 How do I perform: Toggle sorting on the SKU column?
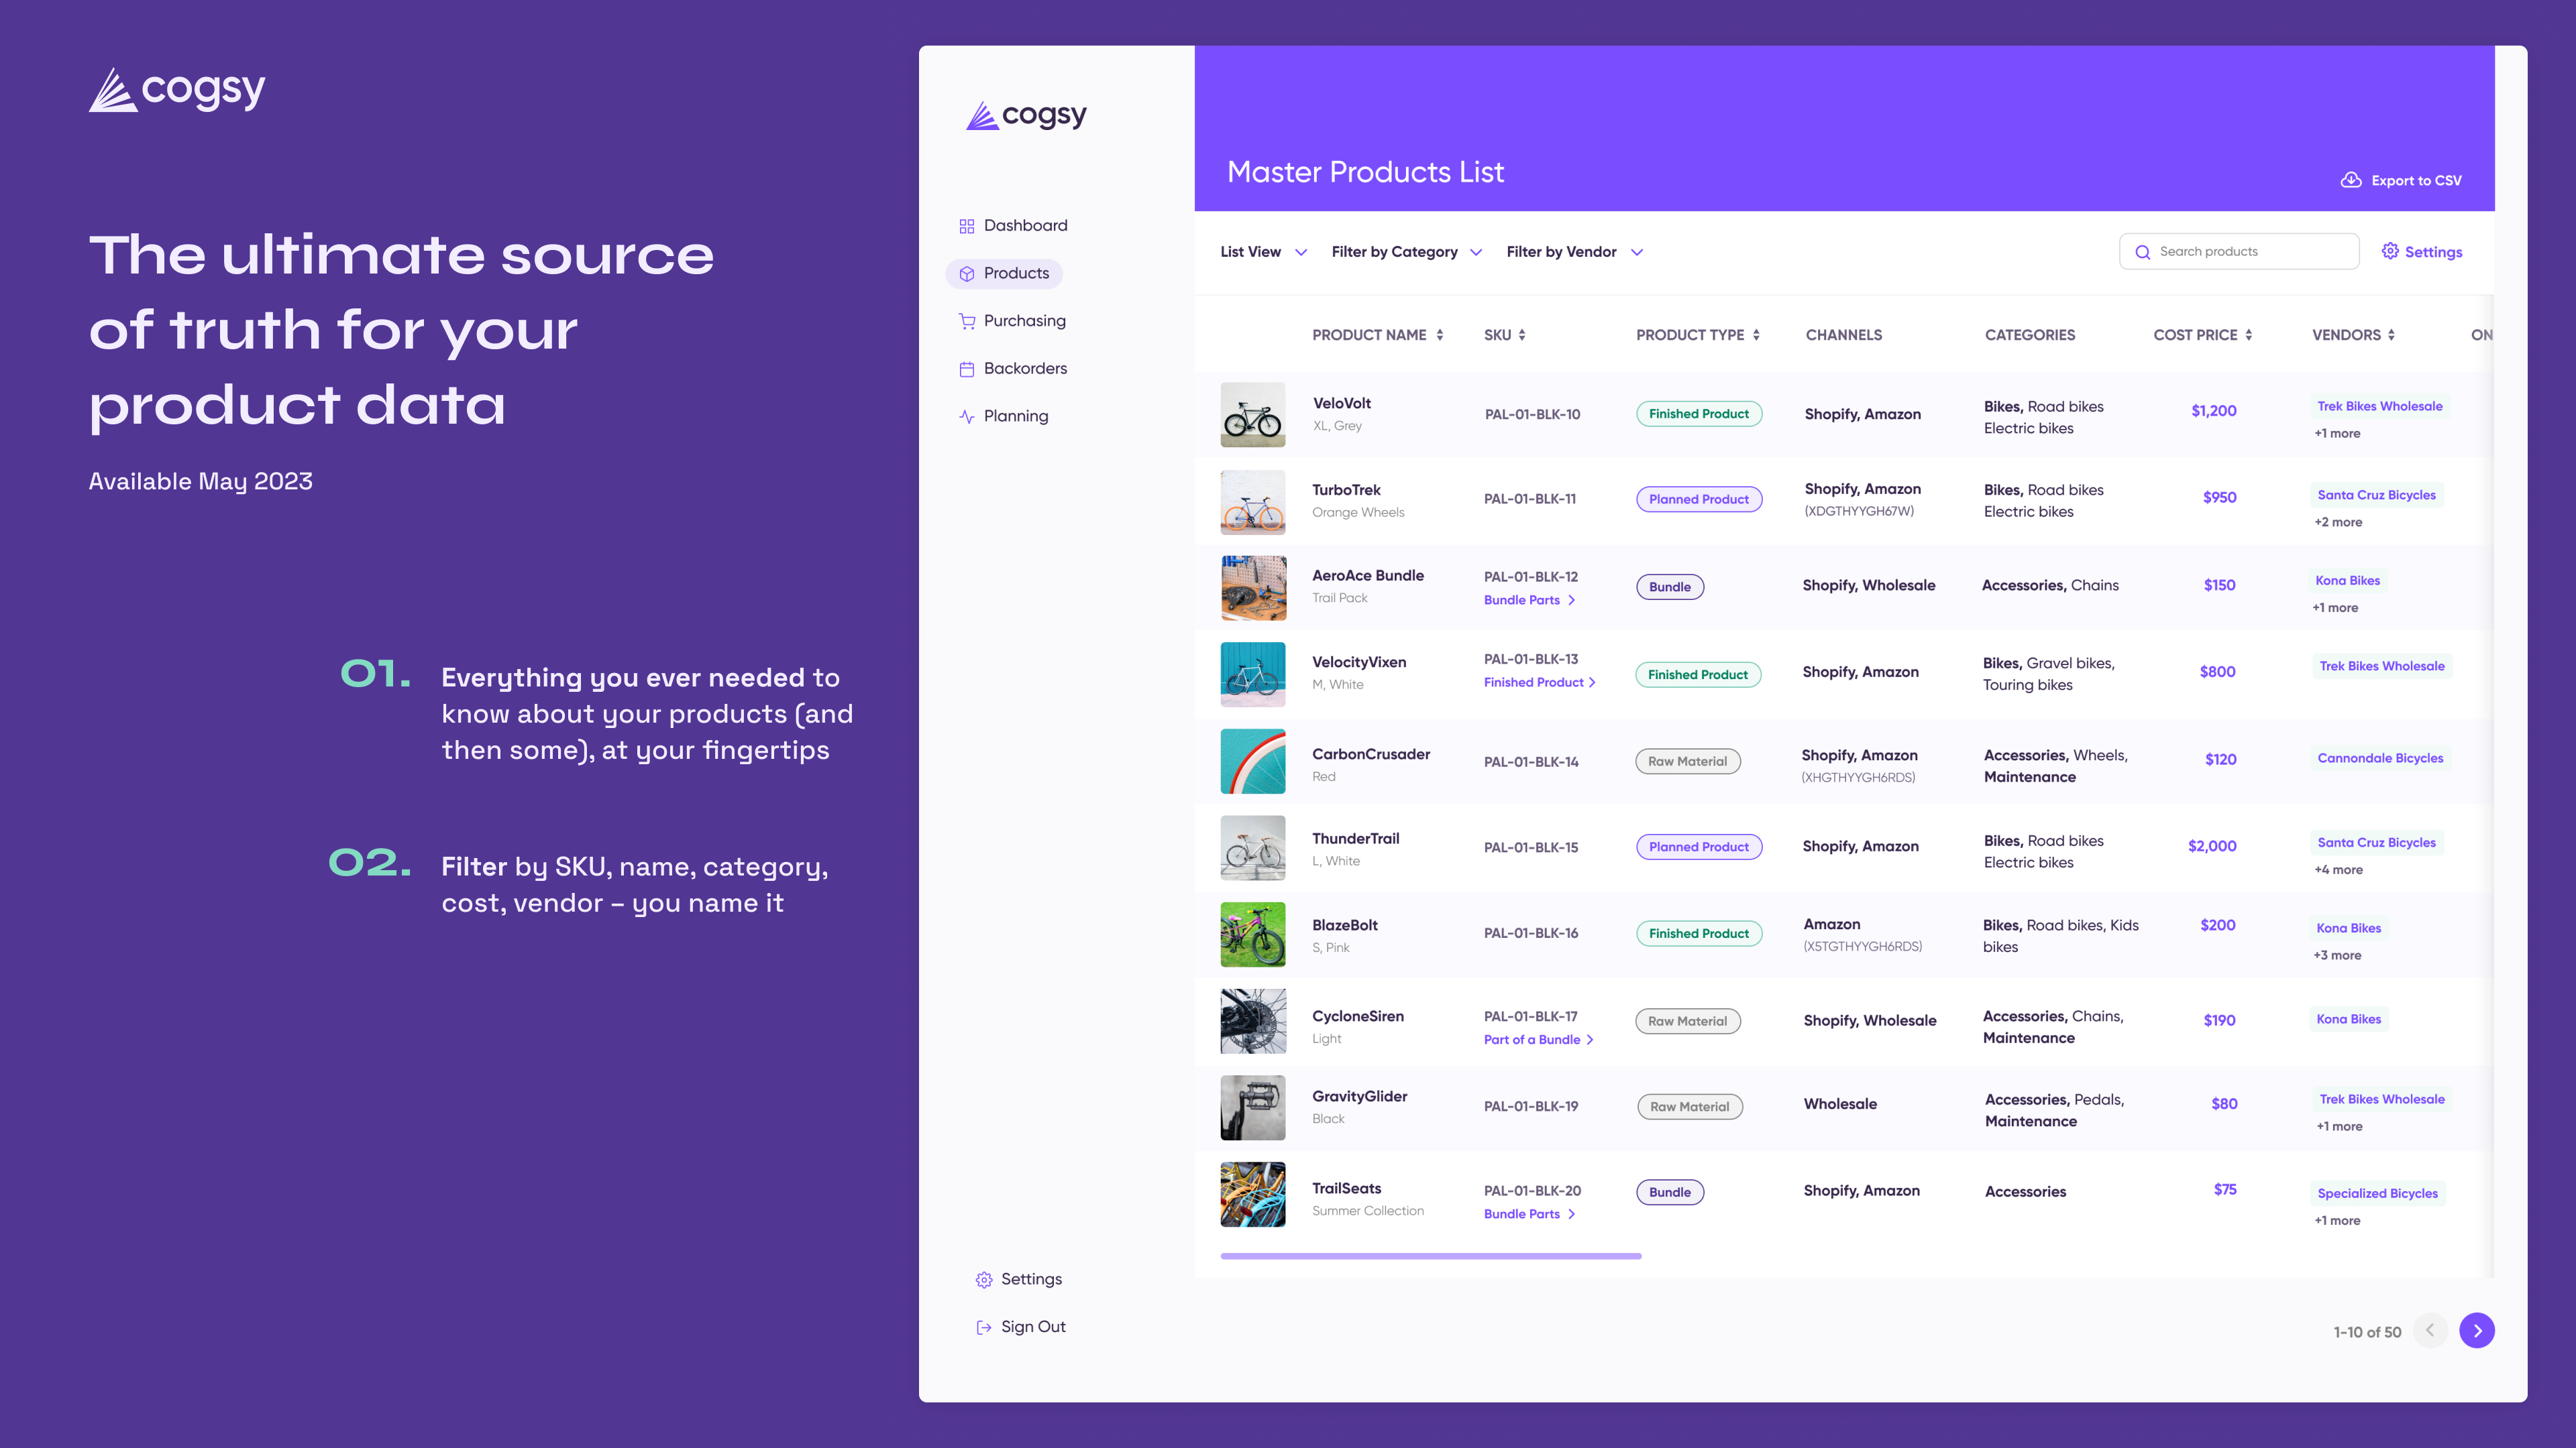[x=1522, y=335]
